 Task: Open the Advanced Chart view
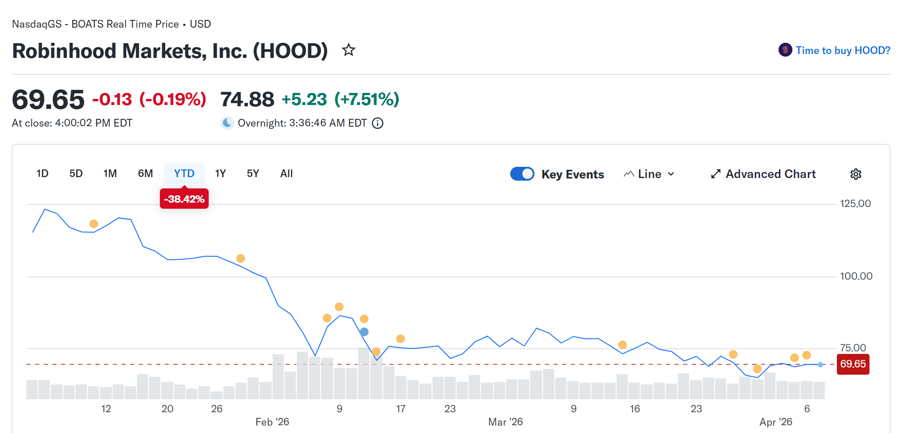click(x=770, y=174)
